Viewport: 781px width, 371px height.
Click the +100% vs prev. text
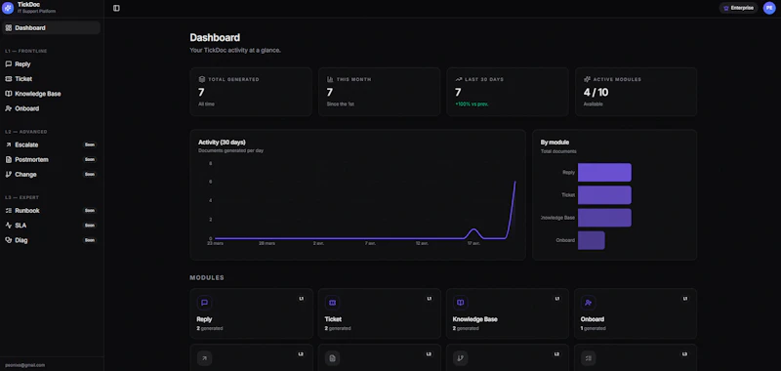(472, 104)
